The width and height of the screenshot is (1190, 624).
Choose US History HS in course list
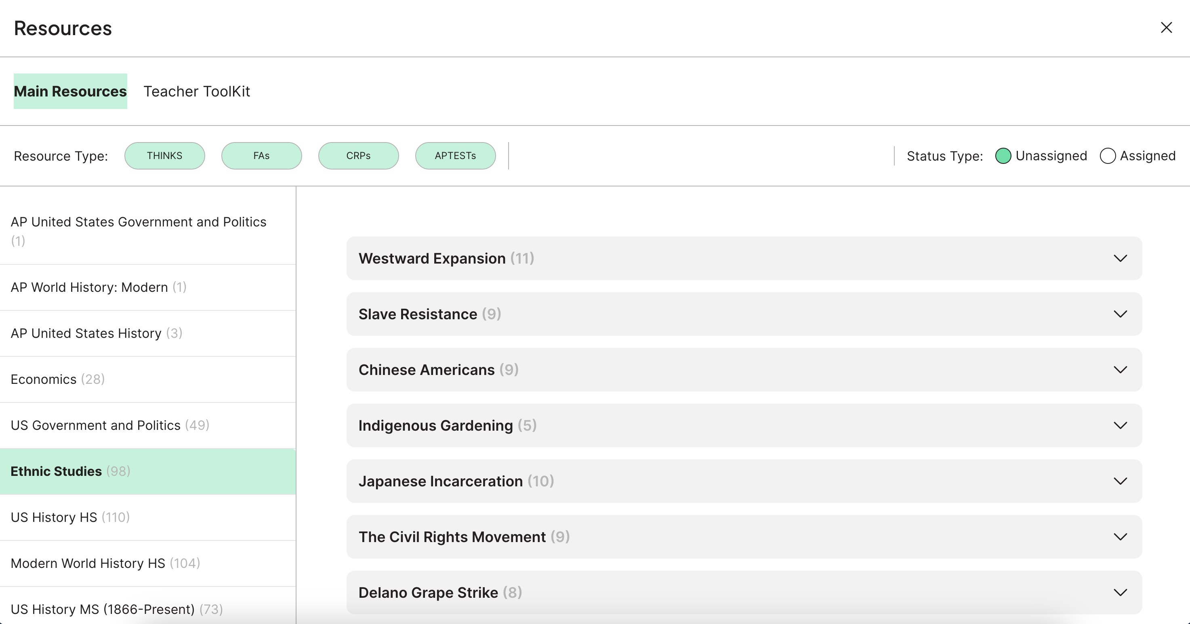click(x=70, y=517)
